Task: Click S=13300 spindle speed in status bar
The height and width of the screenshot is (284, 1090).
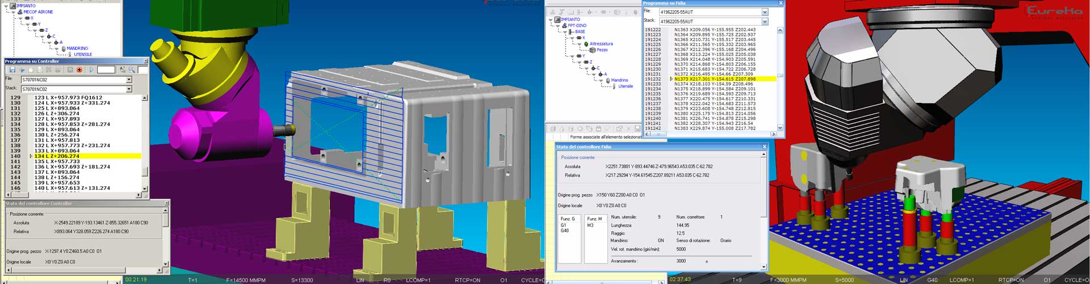Action: click(x=302, y=281)
